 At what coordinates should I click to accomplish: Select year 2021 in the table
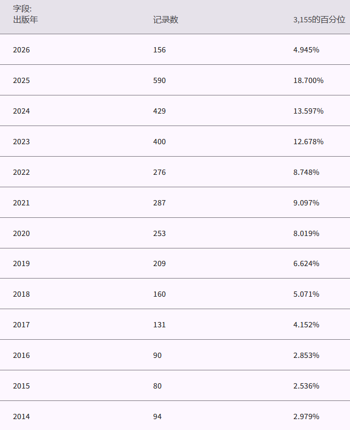point(21,203)
